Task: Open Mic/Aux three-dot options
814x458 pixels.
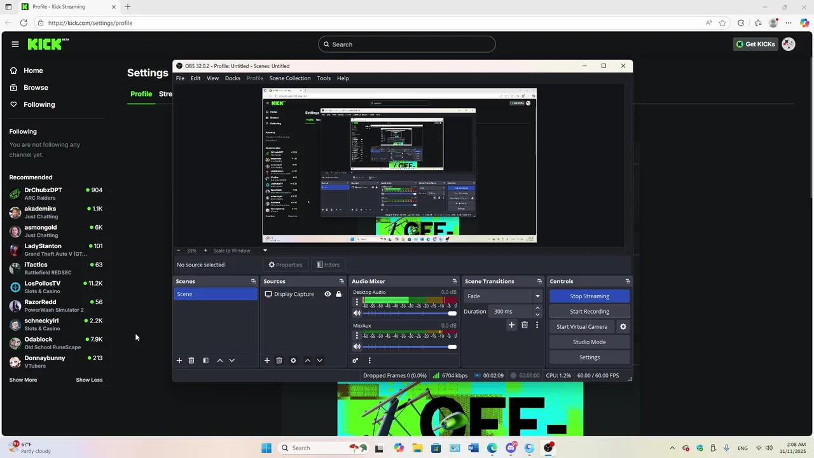Action: pyautogui.click(x=357, y=336)
